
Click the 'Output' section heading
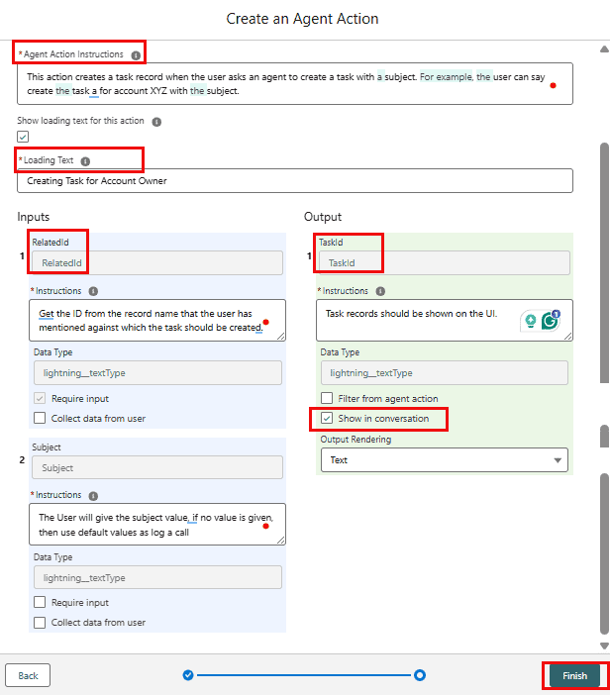click(x=323, y=217)
